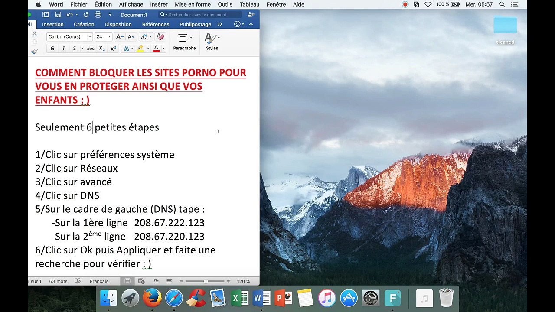The width and height of the screenshot is (555, 312).
Task: Launch PowerPoint from the Dock
Action: [x=284, y=298]
